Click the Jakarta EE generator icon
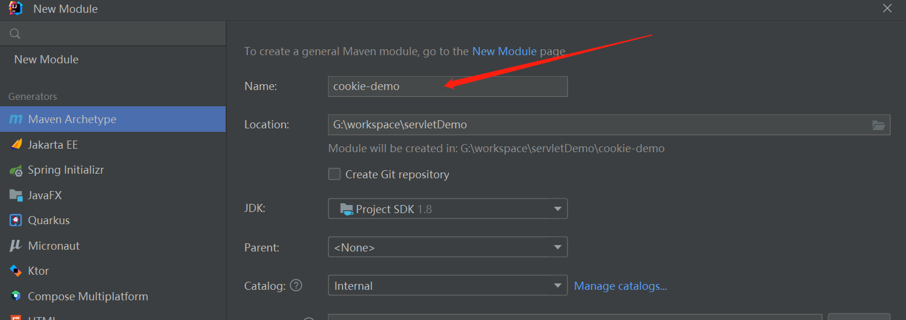The image size is (906, 320). click(x=16, y=145)
